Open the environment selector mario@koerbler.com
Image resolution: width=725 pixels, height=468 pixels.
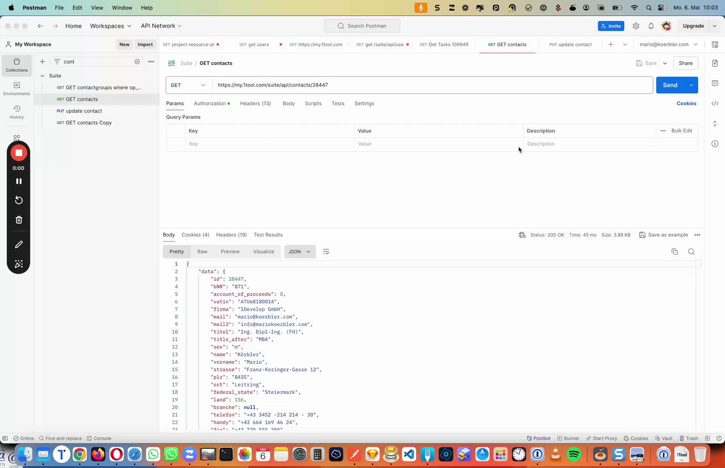tap(669, 44)
